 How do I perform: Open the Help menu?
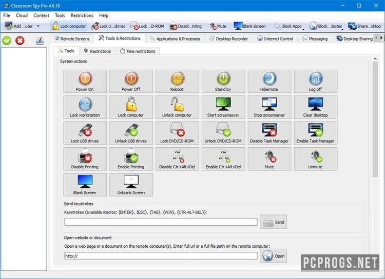pos(104,15)
